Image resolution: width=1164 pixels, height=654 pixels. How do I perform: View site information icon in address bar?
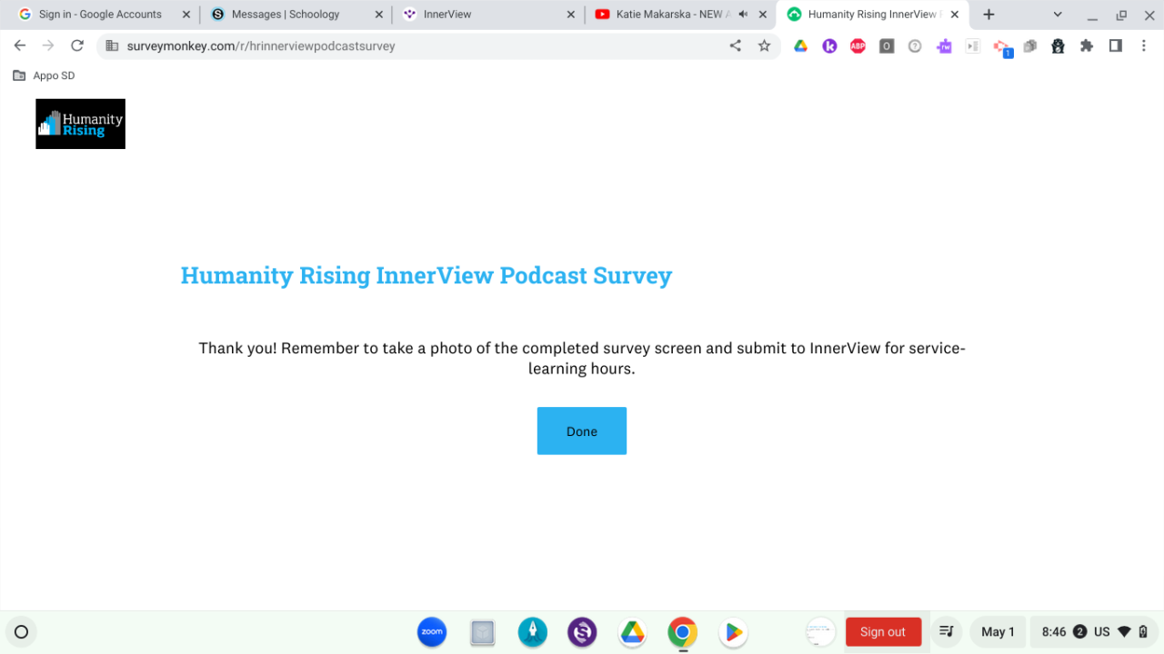coord(113,45)
